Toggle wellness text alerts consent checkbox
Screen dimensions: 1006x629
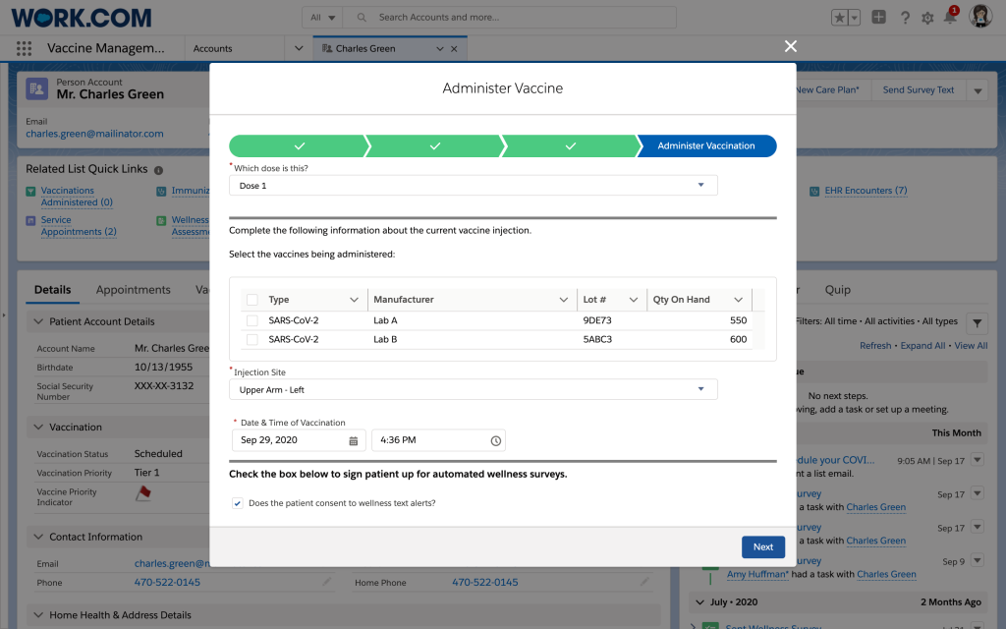(x=238, y=503)
